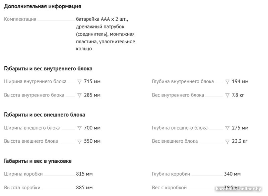Screen dimensions: 268x196
Task: Click filter icon beside 715 мм width
Action: 79,82
